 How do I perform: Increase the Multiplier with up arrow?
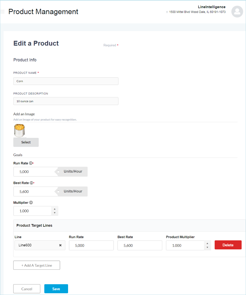[55, 209]
